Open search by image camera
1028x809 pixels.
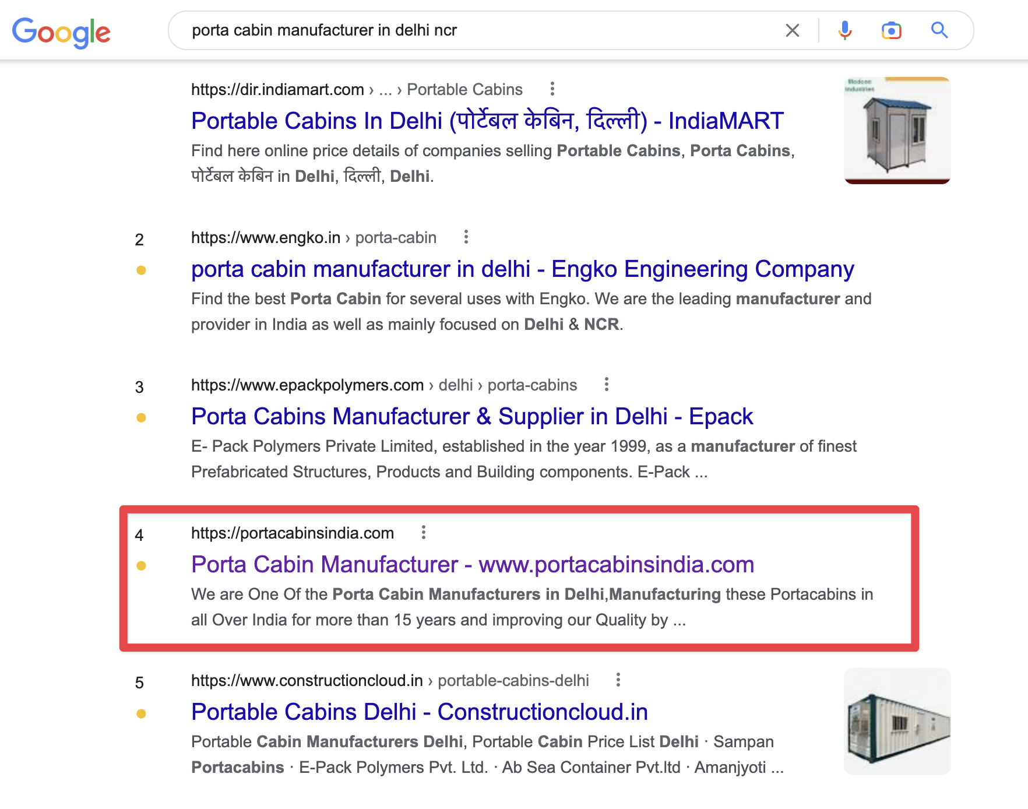pyautogui.click(x=891, y=30)
